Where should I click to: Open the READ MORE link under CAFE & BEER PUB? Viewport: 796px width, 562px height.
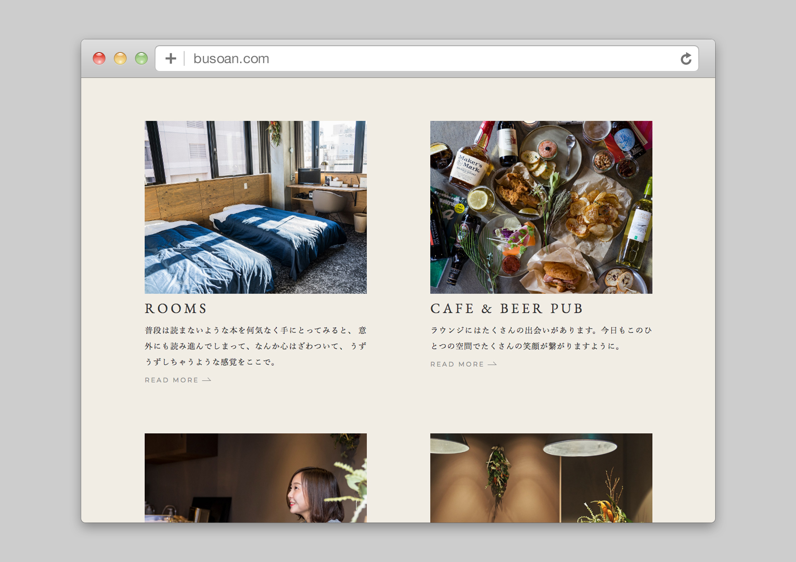tap(457, 364)
